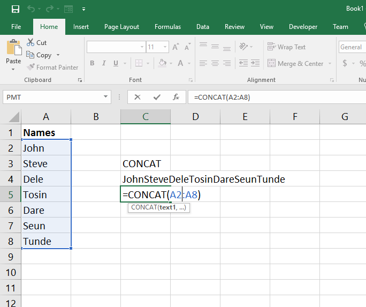366x307 pixels.
Task: Open the Data tab
Action: 203,27
